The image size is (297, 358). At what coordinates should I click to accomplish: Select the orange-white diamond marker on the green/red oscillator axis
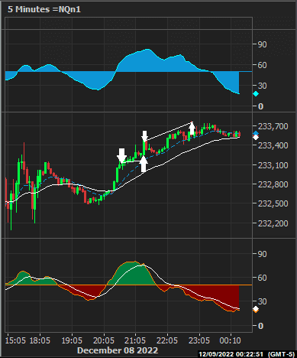tap(256, 310)
